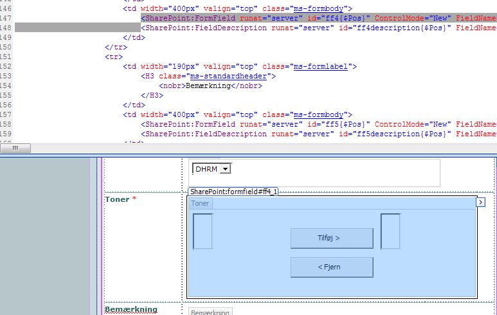Select the SharePoint:formfield#ff4_1 tag label
497x315 pixels.
coord(233,192)
